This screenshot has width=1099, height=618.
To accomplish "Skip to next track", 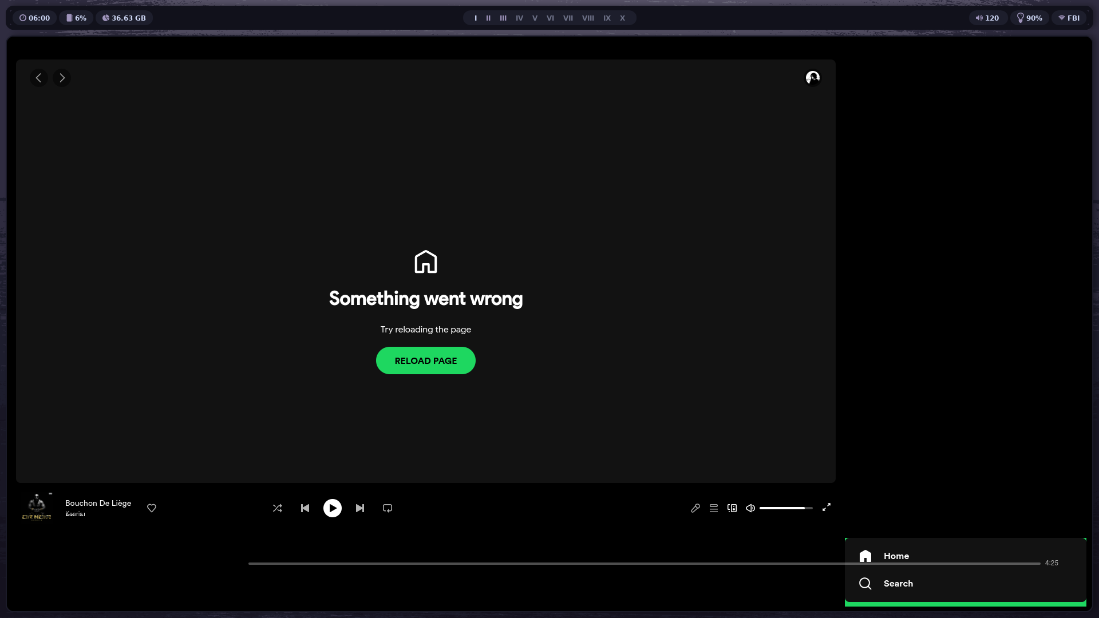I will (360, 508).
